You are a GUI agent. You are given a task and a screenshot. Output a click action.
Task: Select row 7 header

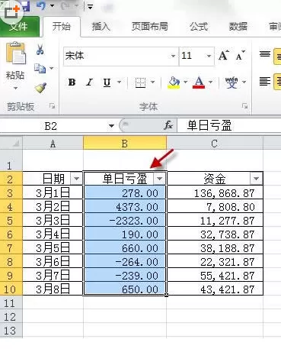click(11, 247)
